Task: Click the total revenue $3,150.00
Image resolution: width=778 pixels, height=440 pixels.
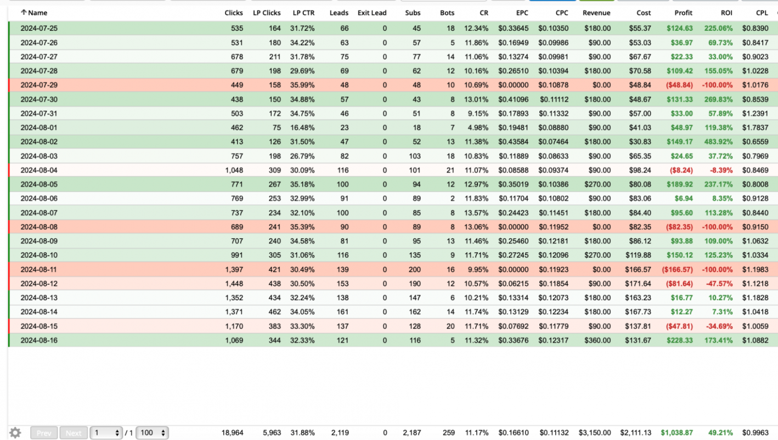Action: pos(594,433)
